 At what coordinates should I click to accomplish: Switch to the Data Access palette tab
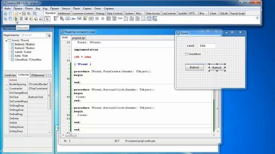153,13
